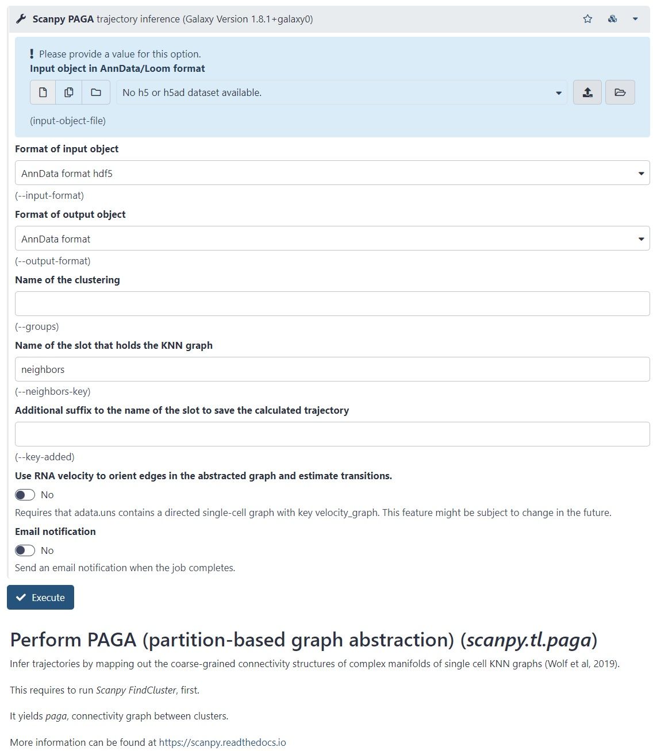This screenshot has width=653, height=751.
Task: Click '(input-object-file)' help text
Action: coord(68,121)
